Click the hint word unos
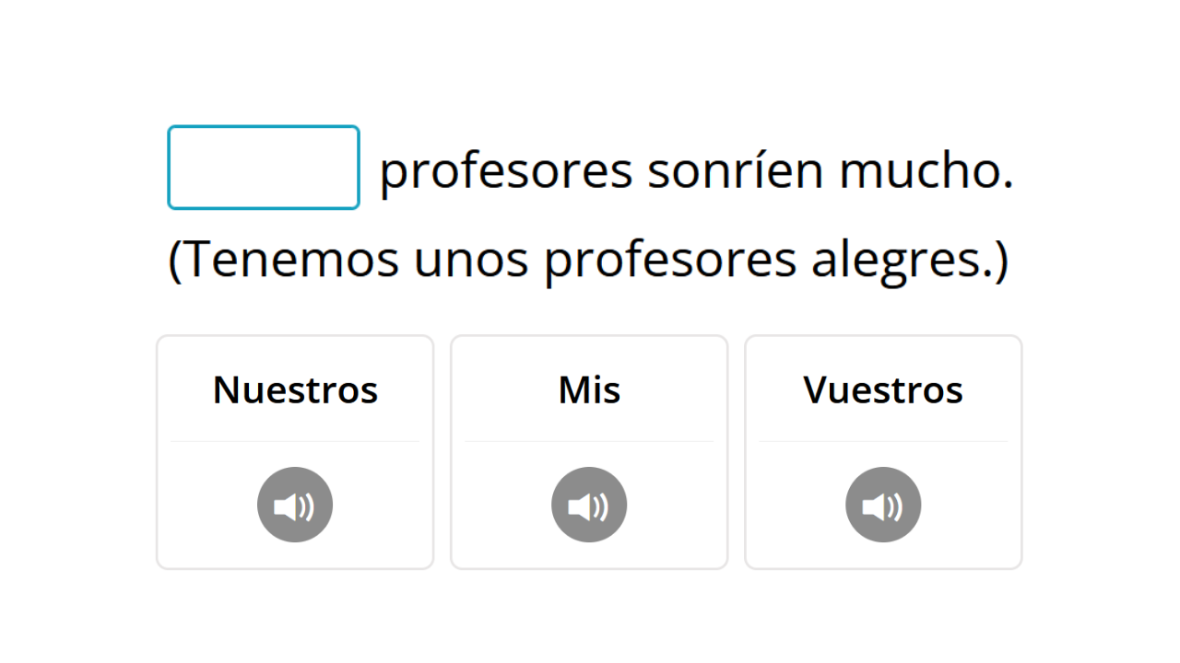 [471, 262]
